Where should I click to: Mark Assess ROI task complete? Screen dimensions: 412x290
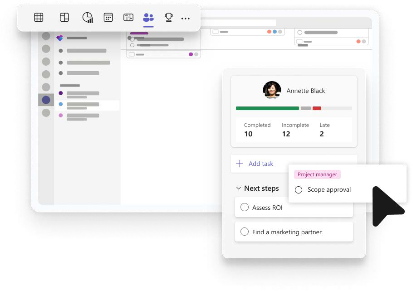[245, 208]
